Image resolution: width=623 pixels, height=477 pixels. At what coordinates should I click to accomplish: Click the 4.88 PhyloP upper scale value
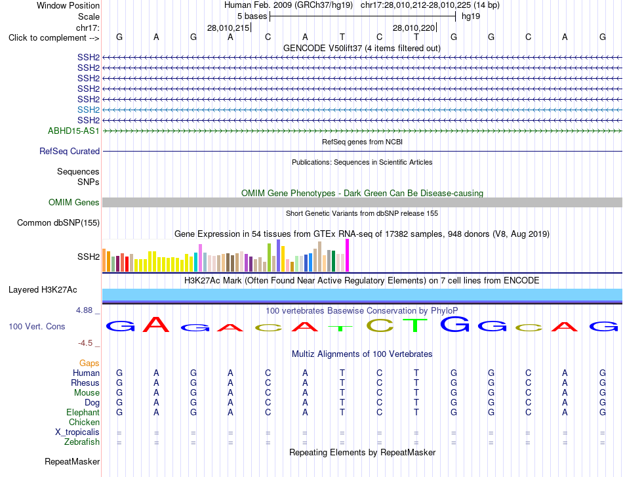[x=84, y=310]
